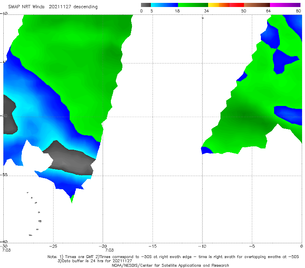Click the "-20" longitude axis label
The image size is (305, 268).
tap(103, 246)
